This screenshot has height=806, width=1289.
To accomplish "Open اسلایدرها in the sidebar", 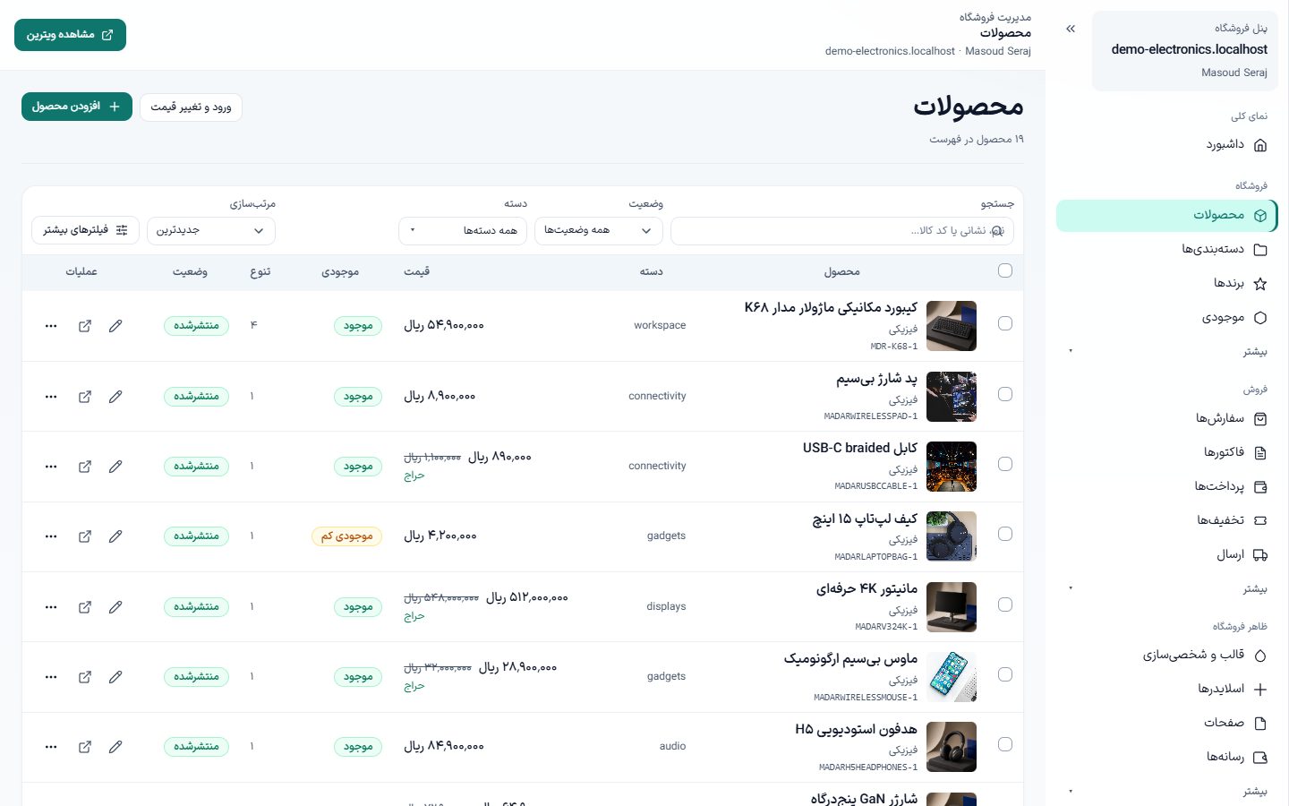I will point(1167,689).
